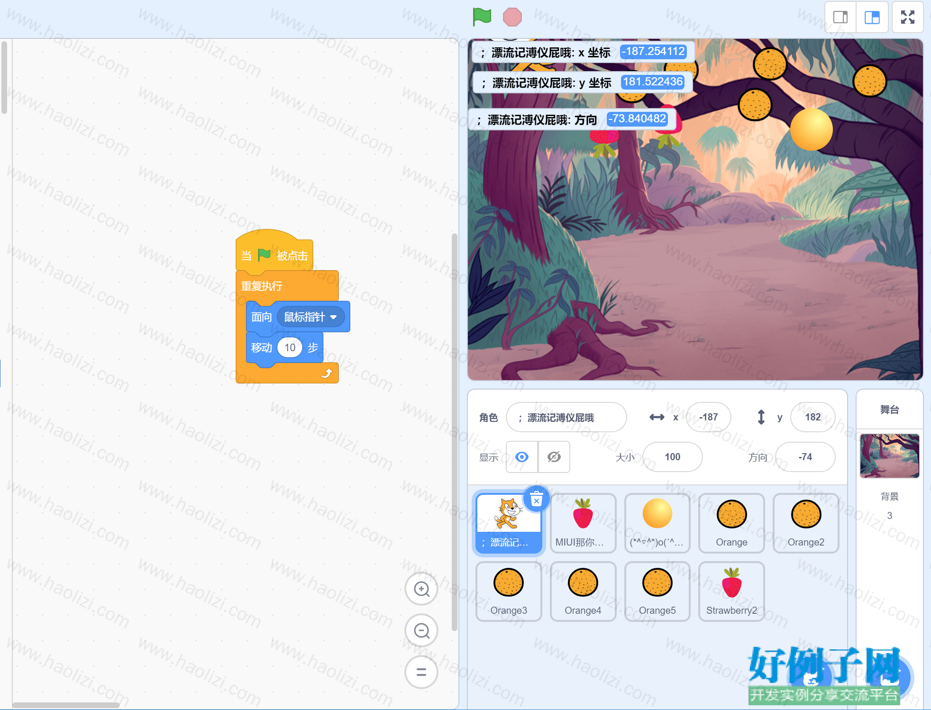Click the steps value 10 in move block

tap(290, 347)
